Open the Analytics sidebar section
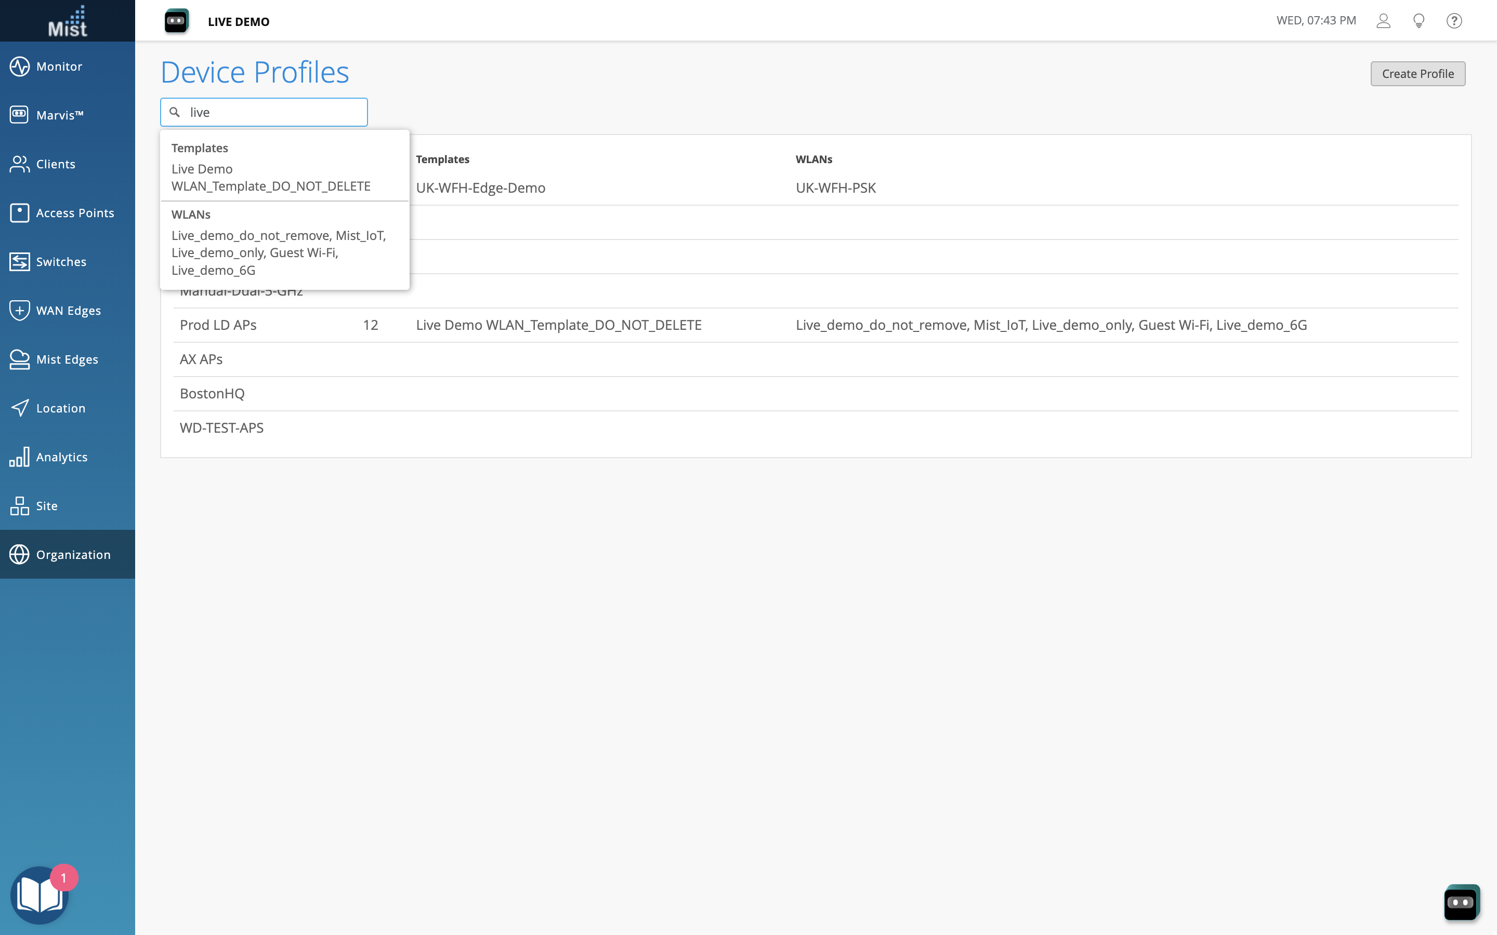 (61, 457)
